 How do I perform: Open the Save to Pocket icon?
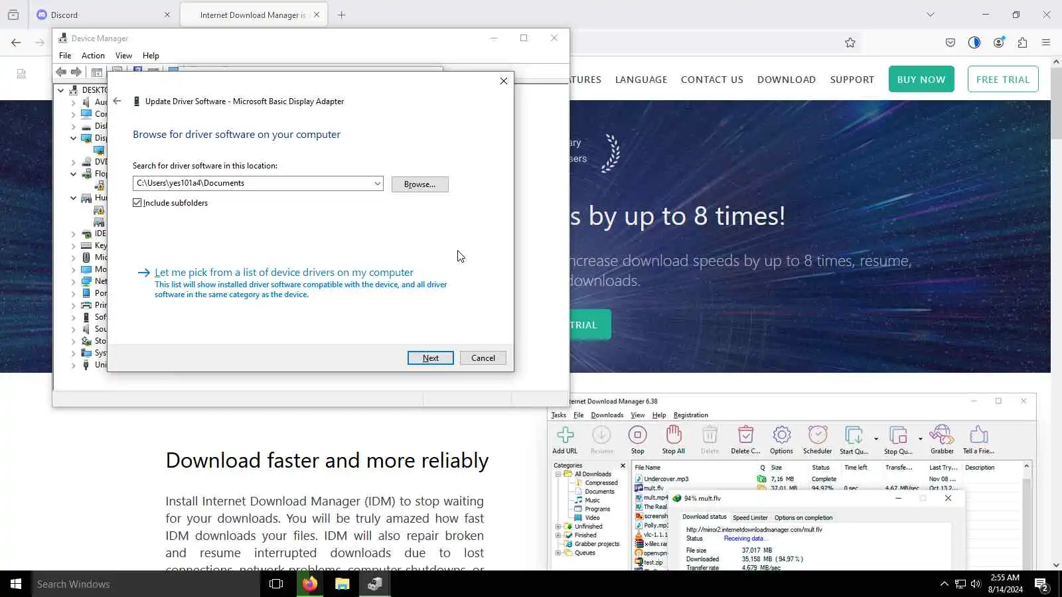click(x=950, y=42)
